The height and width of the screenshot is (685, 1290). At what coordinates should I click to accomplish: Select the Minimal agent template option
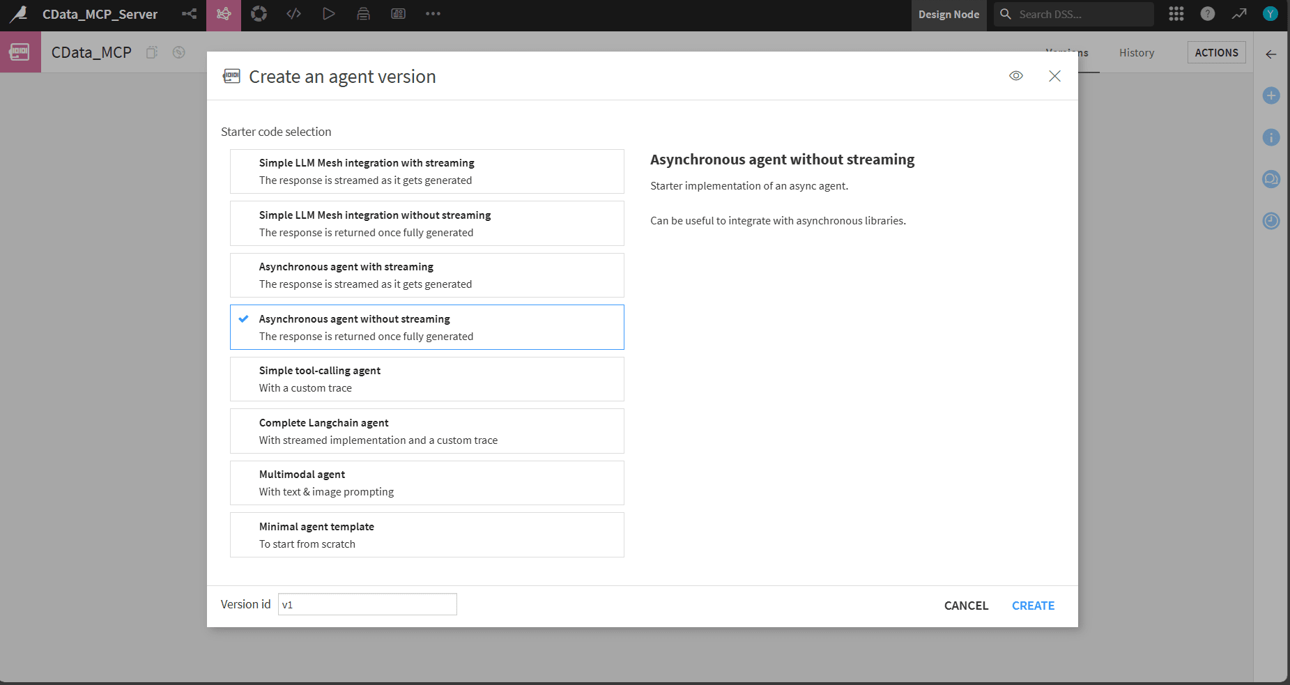(x=427, y=535)
